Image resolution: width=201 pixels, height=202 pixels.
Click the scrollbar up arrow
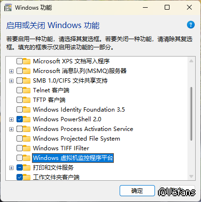(191, 61)
